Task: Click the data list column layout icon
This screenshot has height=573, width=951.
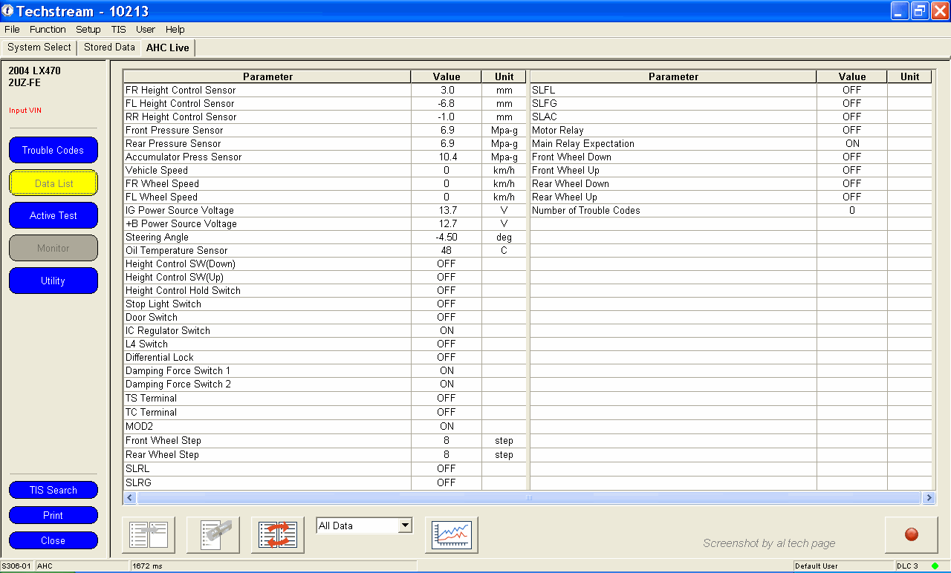Action: point(149,534)
